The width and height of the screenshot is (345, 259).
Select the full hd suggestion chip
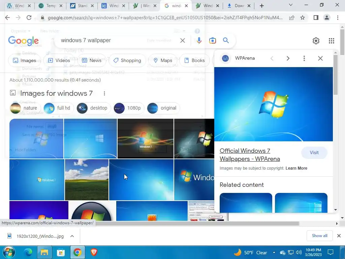point(59,108)
